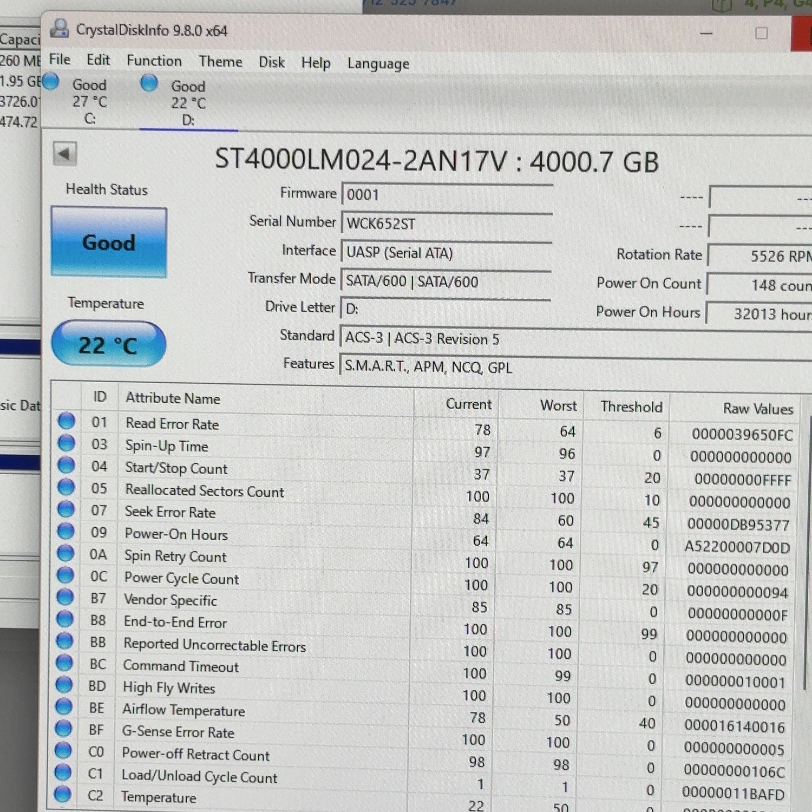Click the status icon for Load/Unload Cycle Count
The image size is (812, 812).
tap(63, 772)
